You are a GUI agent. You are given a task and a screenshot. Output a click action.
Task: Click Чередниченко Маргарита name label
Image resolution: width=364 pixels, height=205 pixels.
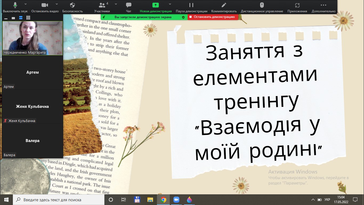(25, 53)
